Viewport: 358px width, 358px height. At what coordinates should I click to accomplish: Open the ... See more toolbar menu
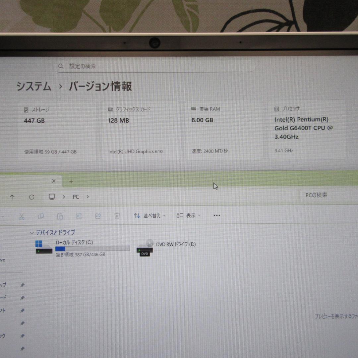coord(217,215)
